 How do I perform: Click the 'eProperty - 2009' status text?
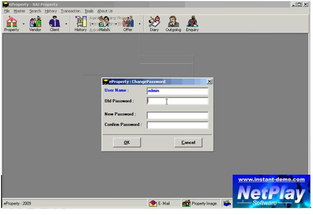pyautogui.click(x=17, y=203)
